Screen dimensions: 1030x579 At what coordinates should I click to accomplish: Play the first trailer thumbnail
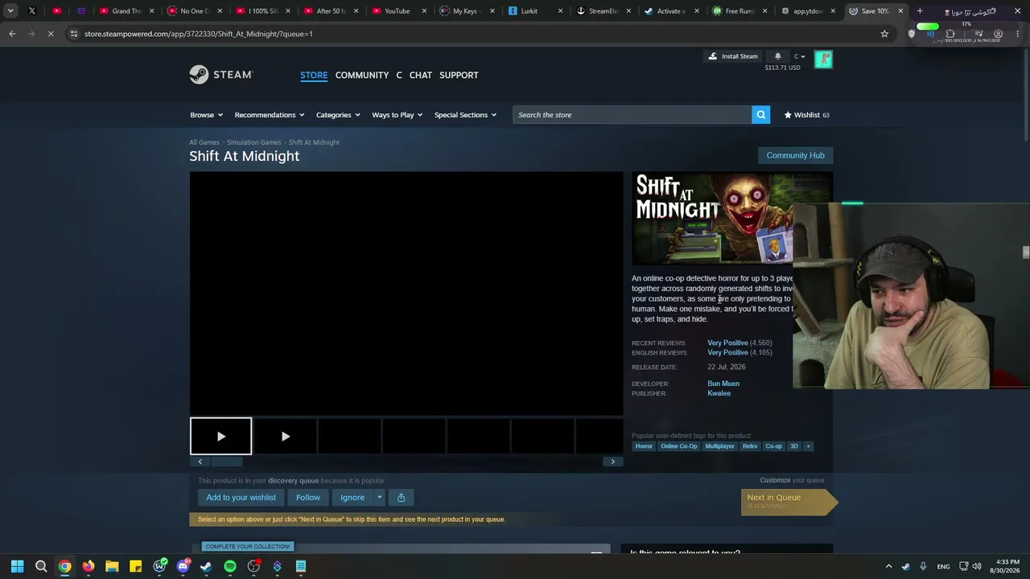(x=220, y=436)
